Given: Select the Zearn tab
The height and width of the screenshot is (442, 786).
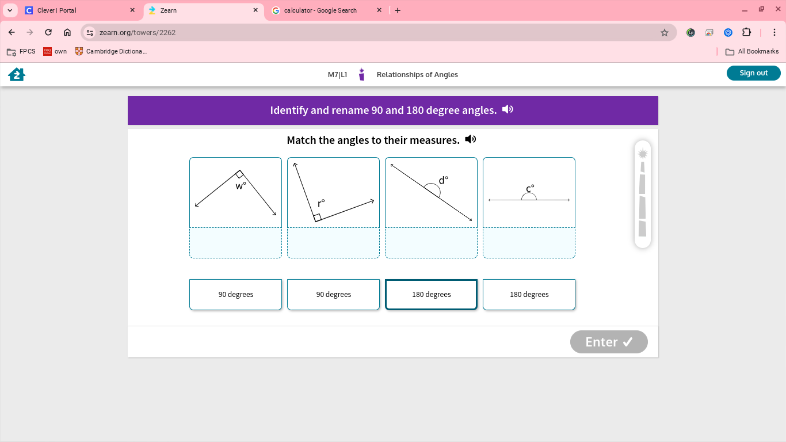Looking at the screenshot, I should 203,10.
